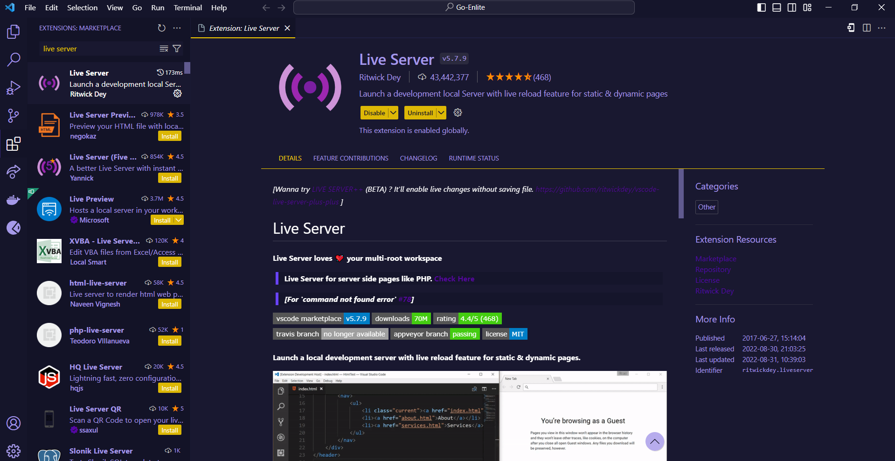Screen dimensions: 895x461
Task: Select the Details tab
Action: (290, 158)
